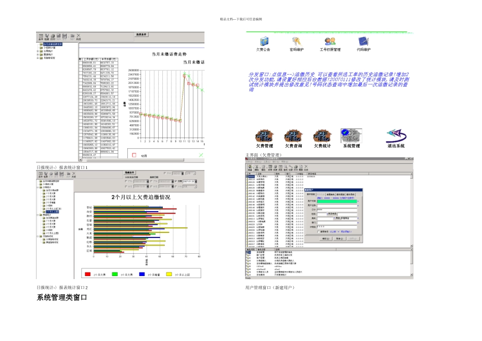Click 关闭 X icon in user management toolbar
The height and width of the screenshot is (341, 482).
click(306, 167)
